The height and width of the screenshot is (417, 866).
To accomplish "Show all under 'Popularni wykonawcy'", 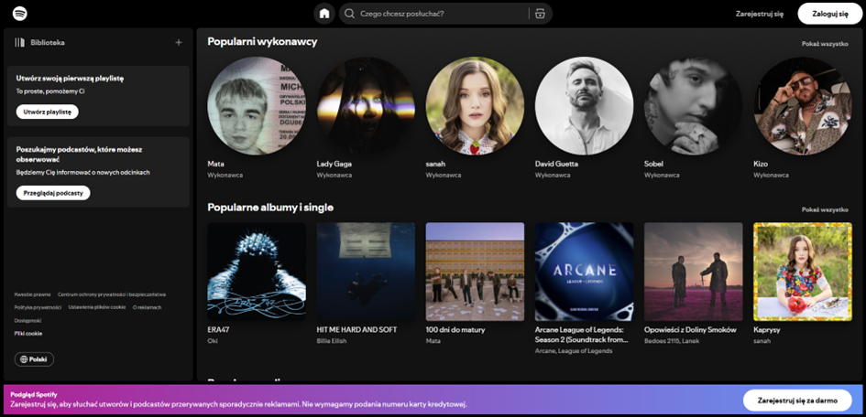I will click(x=825, y=44).
